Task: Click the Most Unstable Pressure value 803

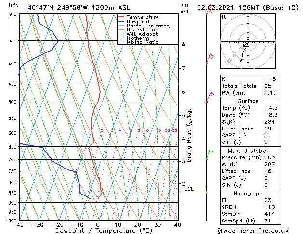Action: point(270,157)
